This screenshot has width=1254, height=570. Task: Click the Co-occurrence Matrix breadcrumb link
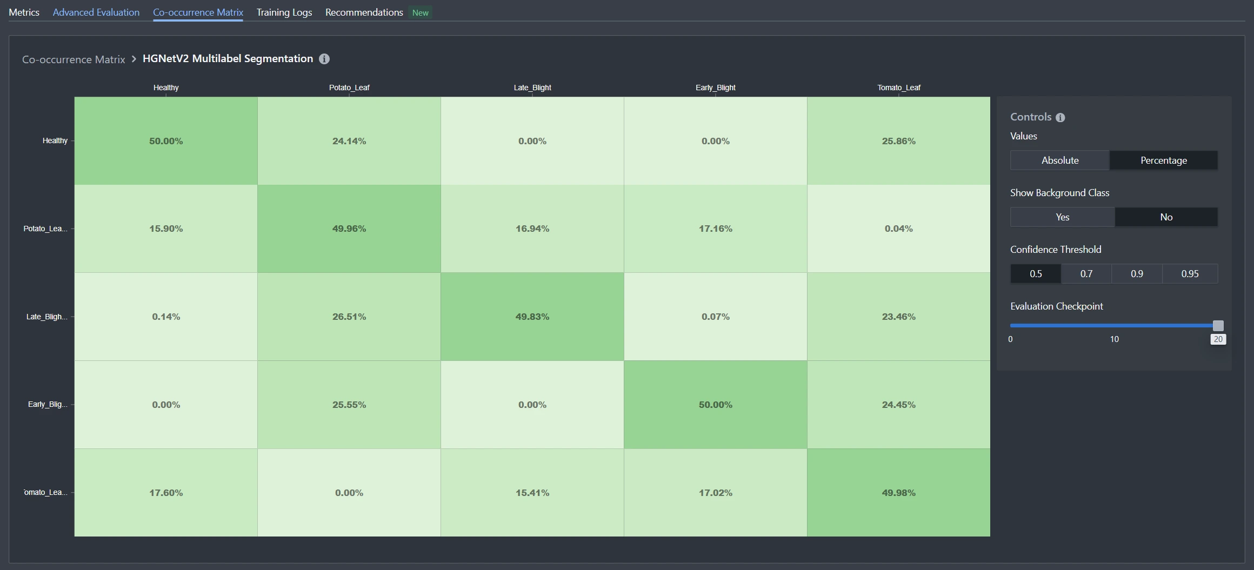[74, 59]
